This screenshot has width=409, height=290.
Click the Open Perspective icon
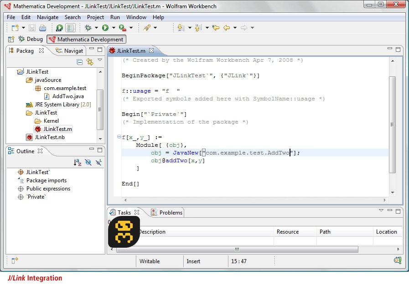[x=11, y=40]
